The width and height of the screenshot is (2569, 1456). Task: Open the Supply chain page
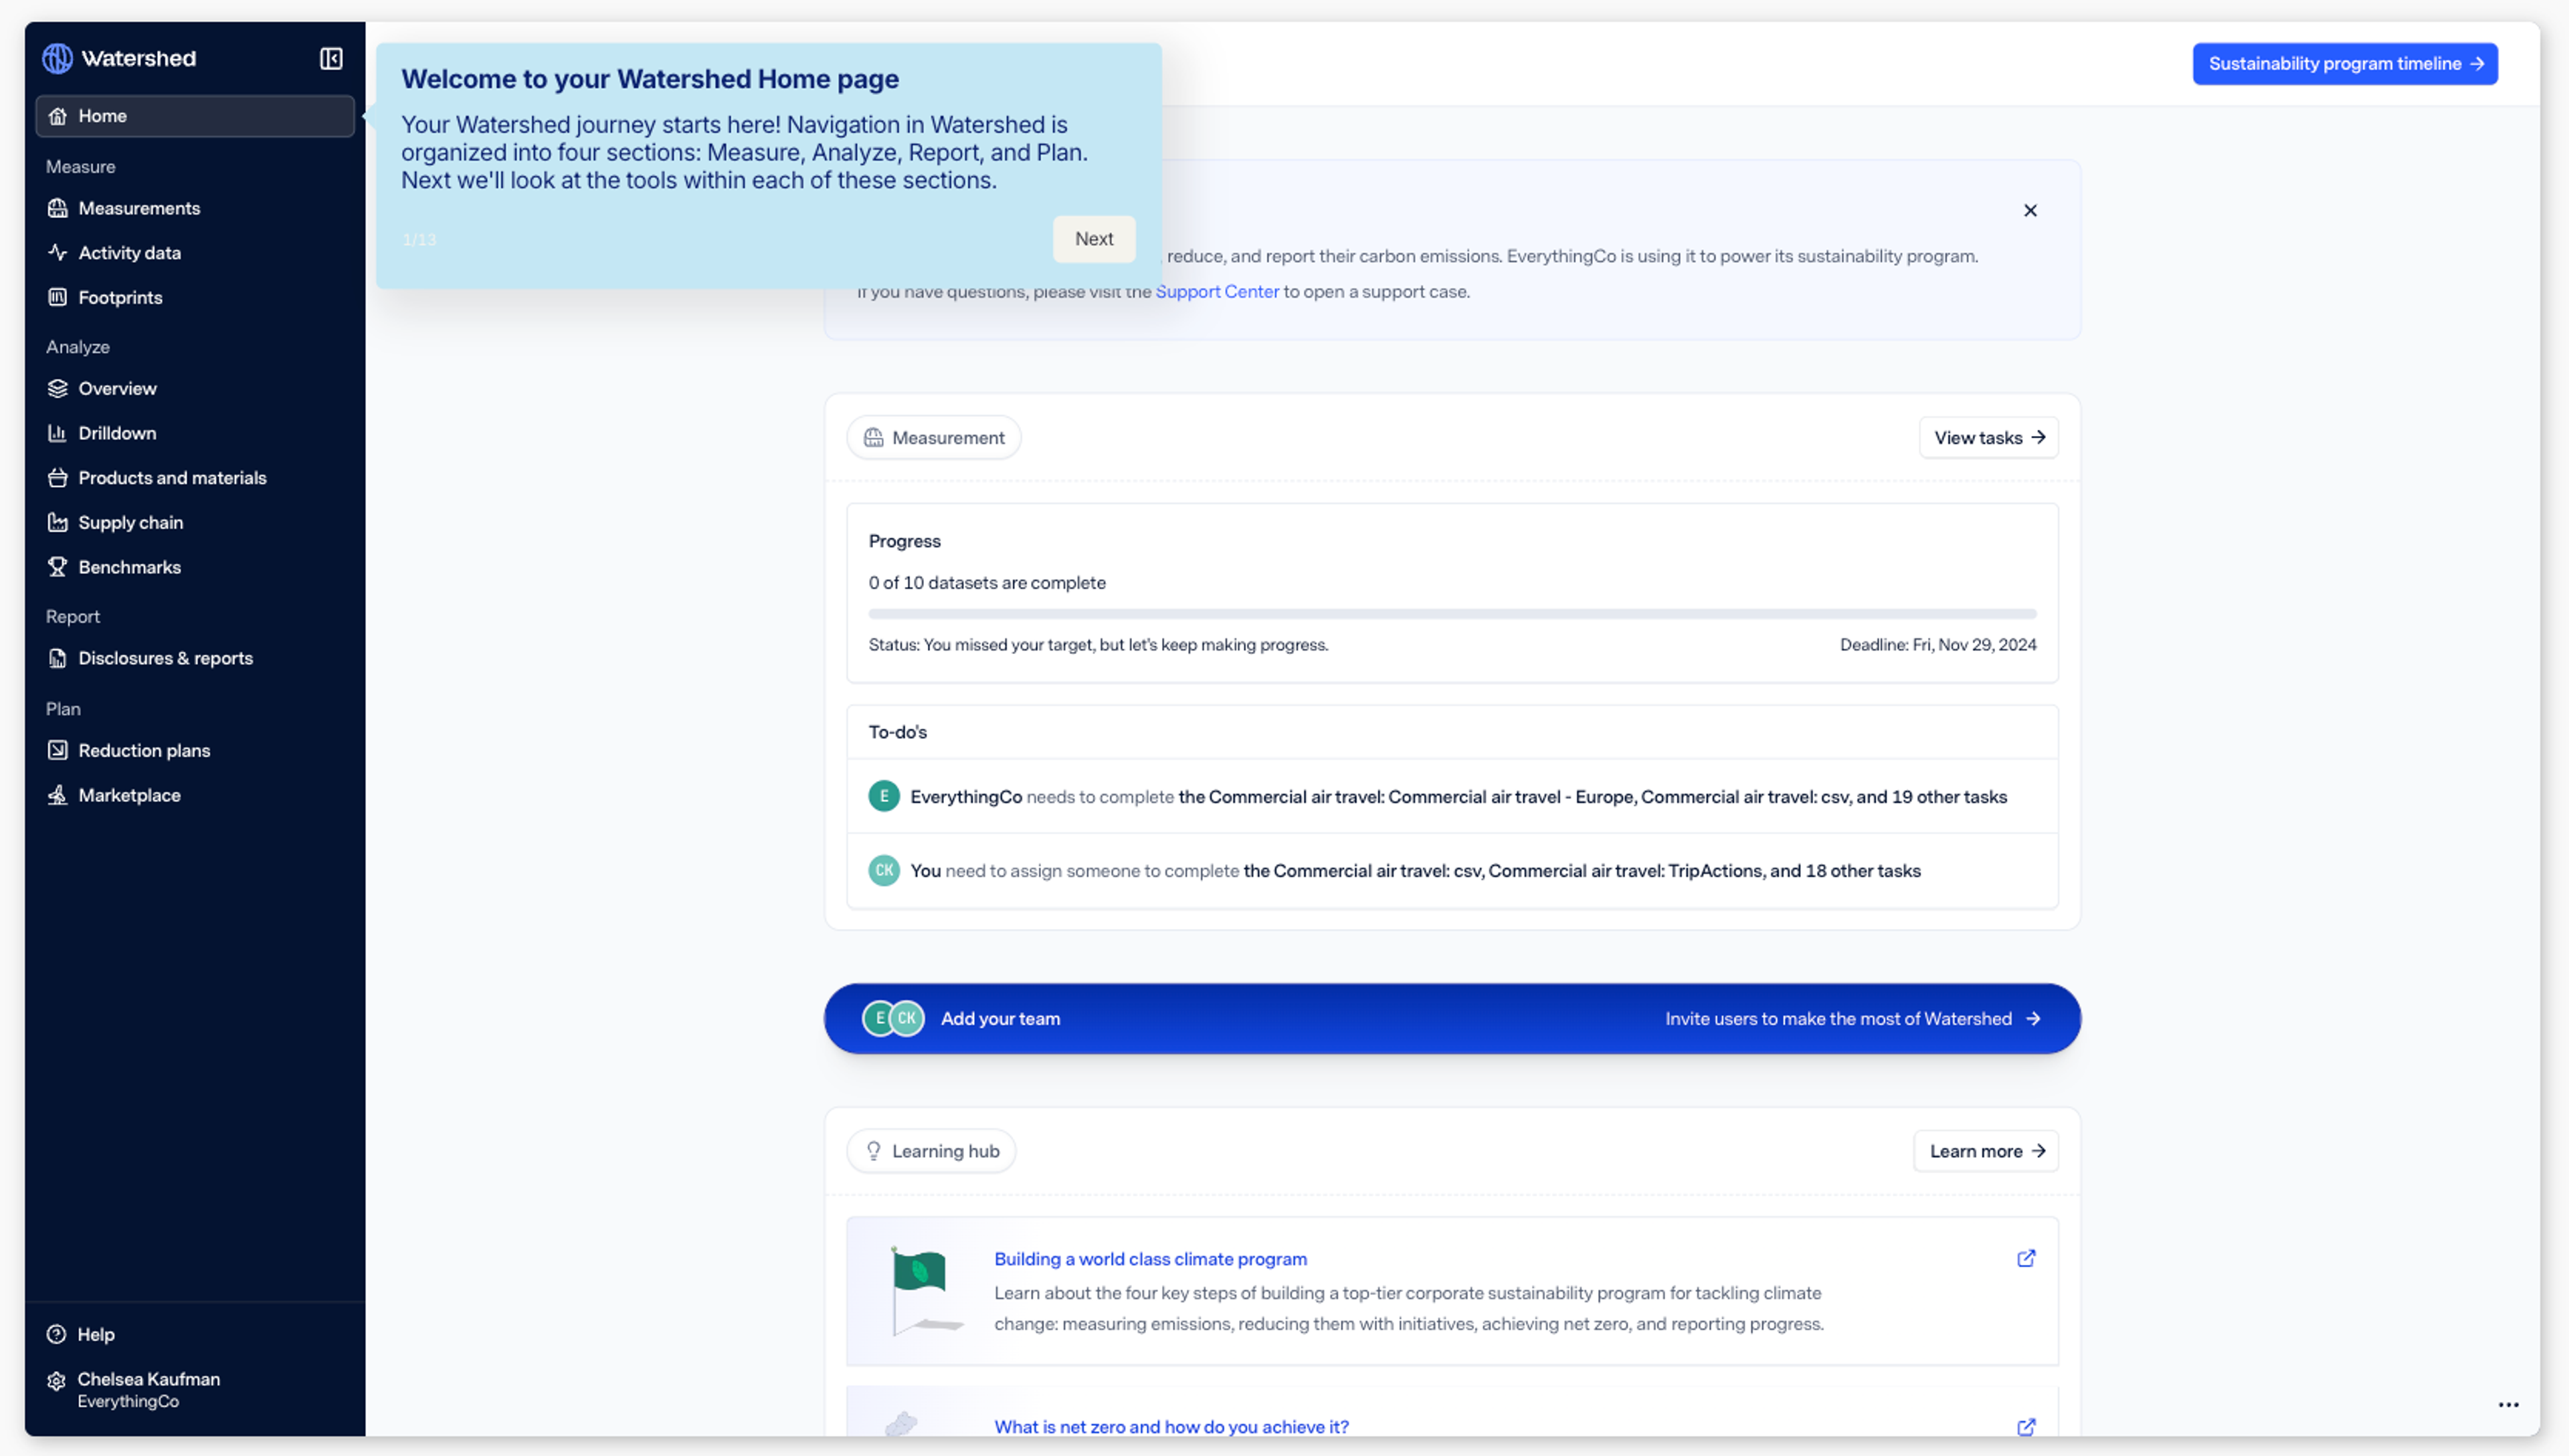coord(130,523)
